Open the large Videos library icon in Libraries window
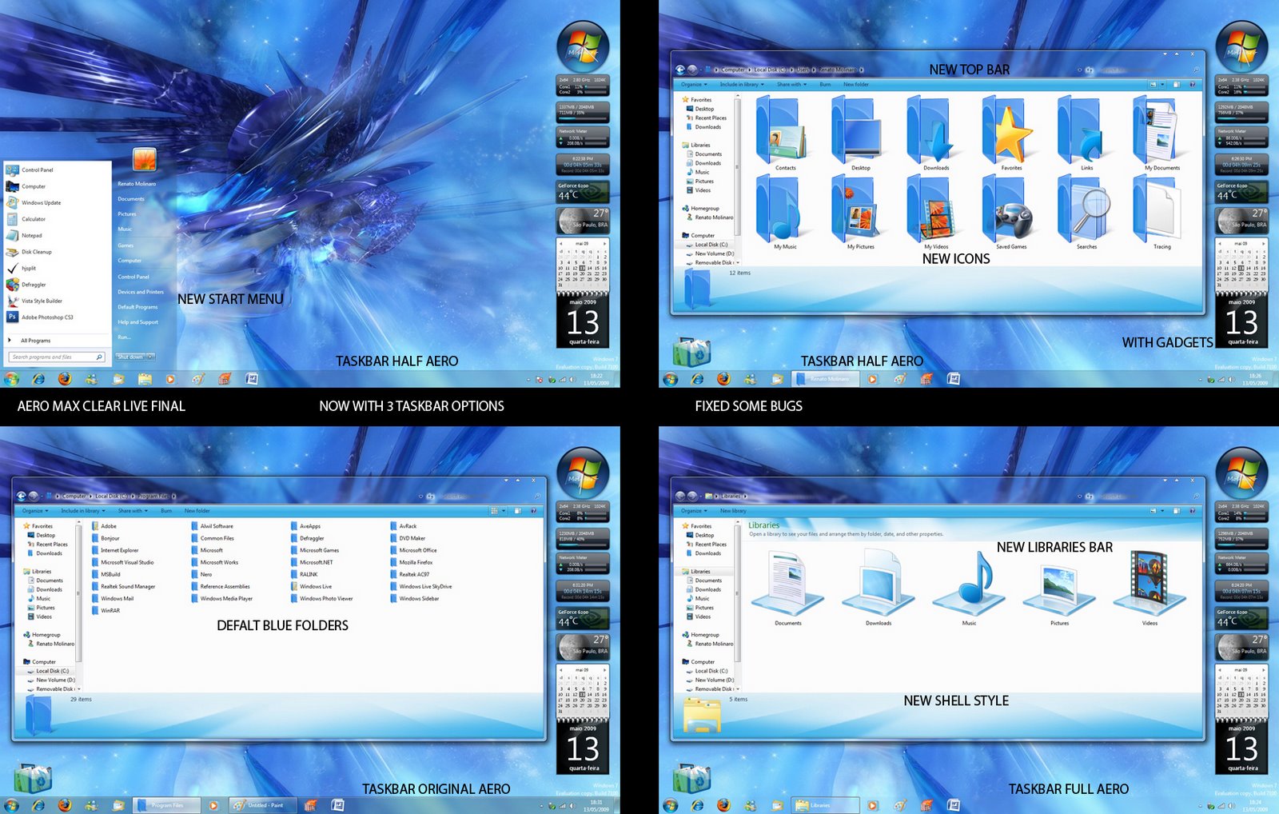Screen dimensions: 1279x814 pos(1150,588)
